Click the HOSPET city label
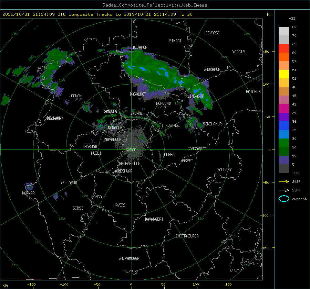 click(187, 161)
